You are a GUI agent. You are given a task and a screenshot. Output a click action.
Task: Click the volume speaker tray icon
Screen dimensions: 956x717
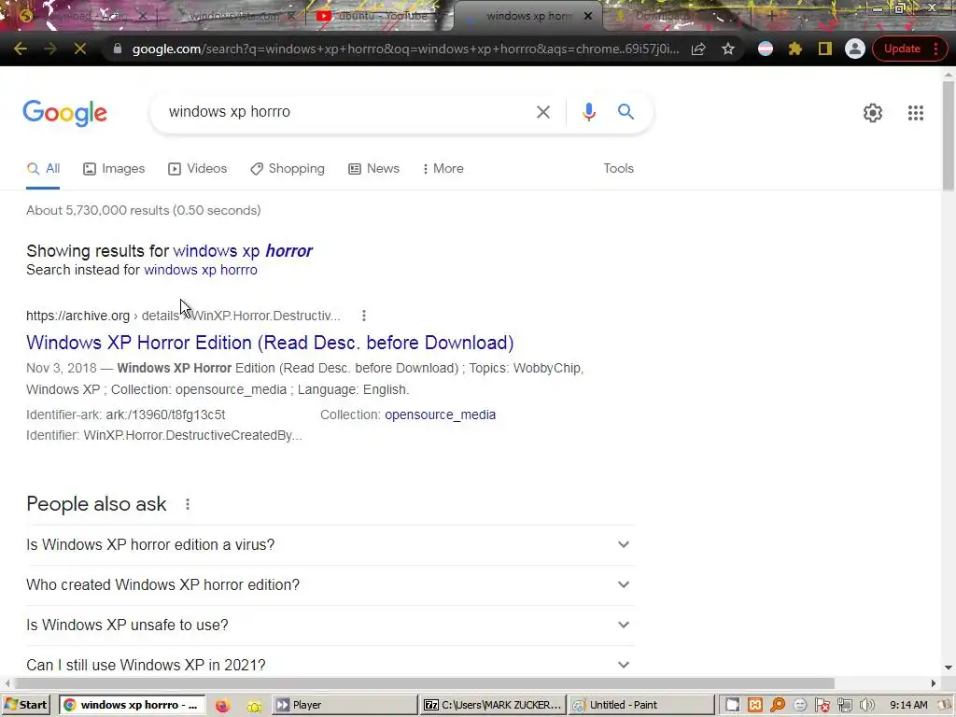click(x=867, y=706)
